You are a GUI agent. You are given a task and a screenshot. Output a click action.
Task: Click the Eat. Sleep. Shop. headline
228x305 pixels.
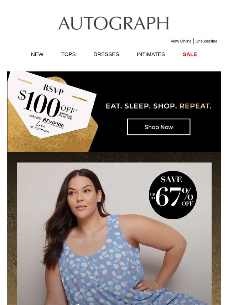click(x=141, y=106)
